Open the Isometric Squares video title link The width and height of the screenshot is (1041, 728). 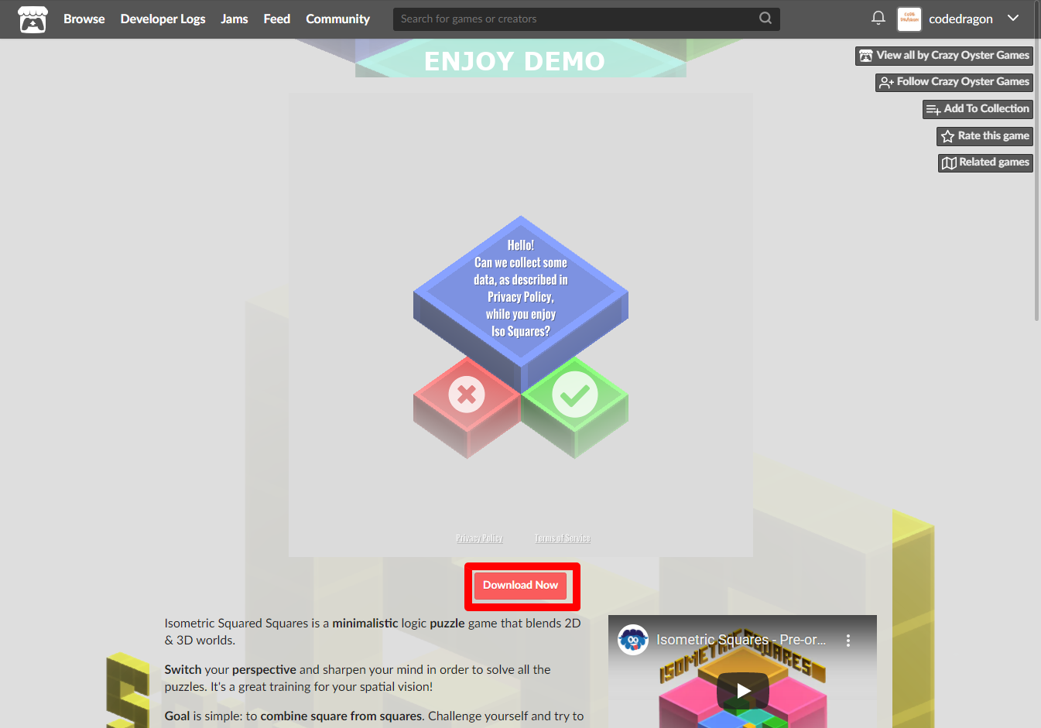[741, 640]
